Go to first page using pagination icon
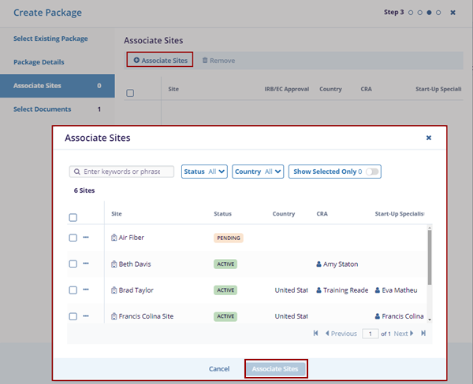 (x=316, y=334)
